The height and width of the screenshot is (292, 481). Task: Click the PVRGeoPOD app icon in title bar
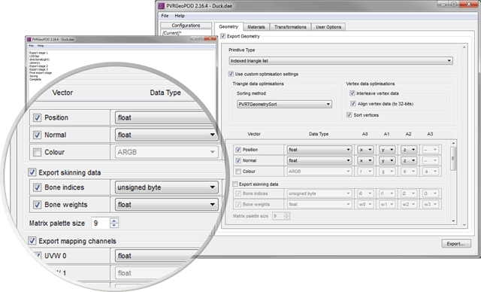point(162,5)
